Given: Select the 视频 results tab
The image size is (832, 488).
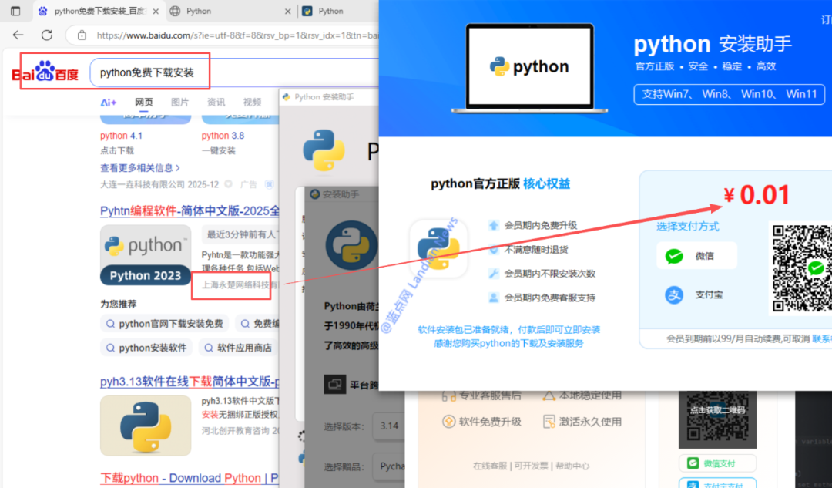Looking at the screenshot, I should tap(252, 102).
